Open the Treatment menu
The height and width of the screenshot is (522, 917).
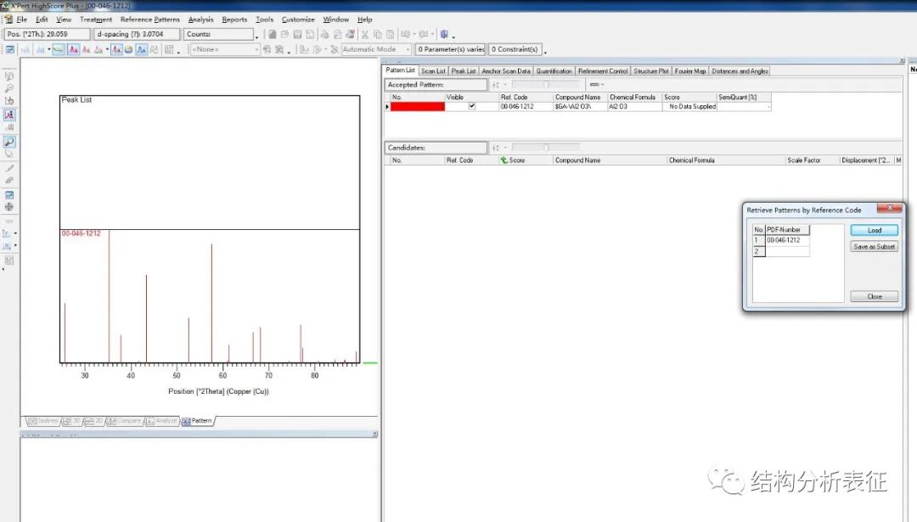[x=96, y=20]
